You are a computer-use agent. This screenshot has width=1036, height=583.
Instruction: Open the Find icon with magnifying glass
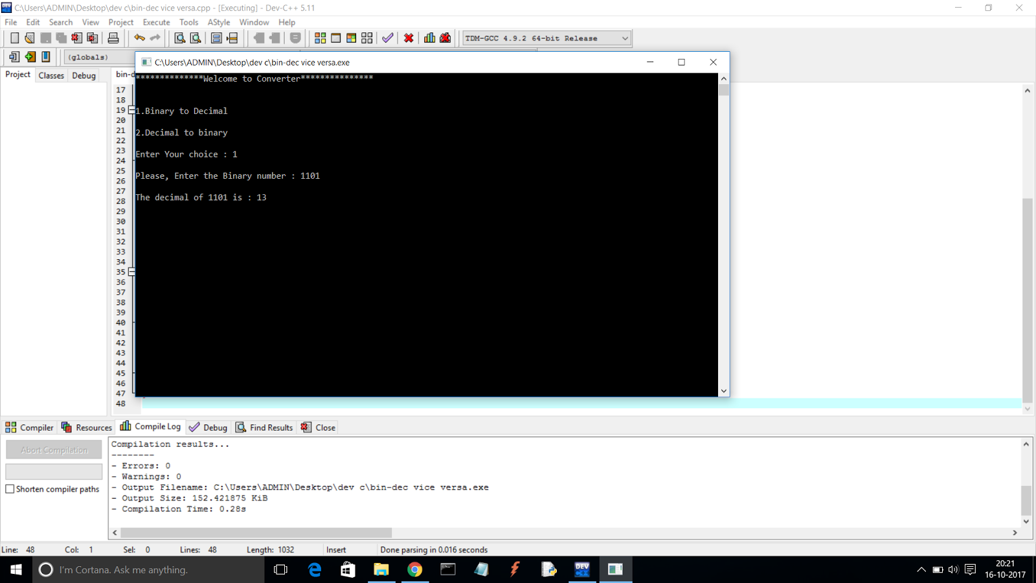[179, 38]
